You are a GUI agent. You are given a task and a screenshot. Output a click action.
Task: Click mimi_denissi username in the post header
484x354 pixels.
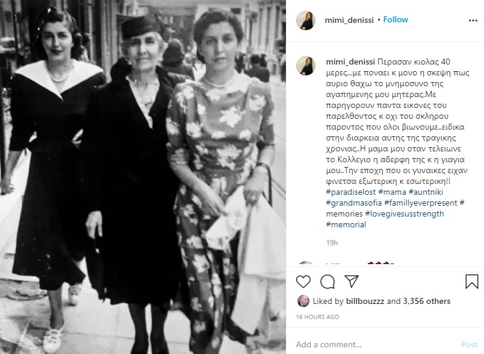coord(349,20)
